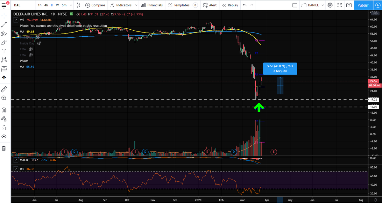Open the pitchfork tools
The width and height of the screenshot is (382, 203).
pyautogui.click(x=4, y=33)
